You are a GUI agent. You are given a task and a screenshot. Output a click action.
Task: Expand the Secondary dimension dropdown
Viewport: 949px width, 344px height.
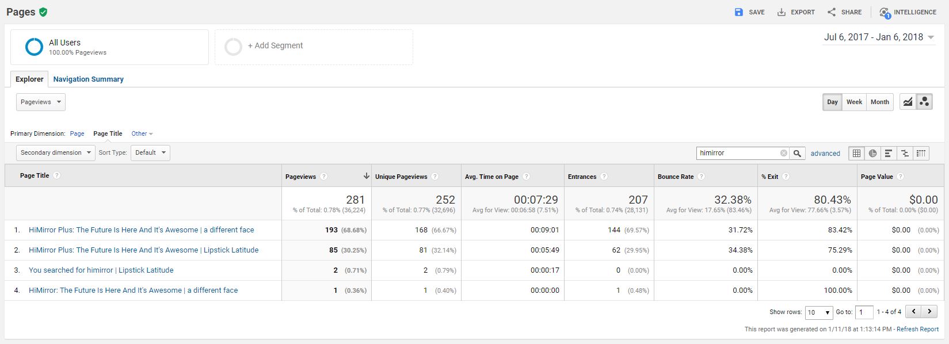(56, 152)
